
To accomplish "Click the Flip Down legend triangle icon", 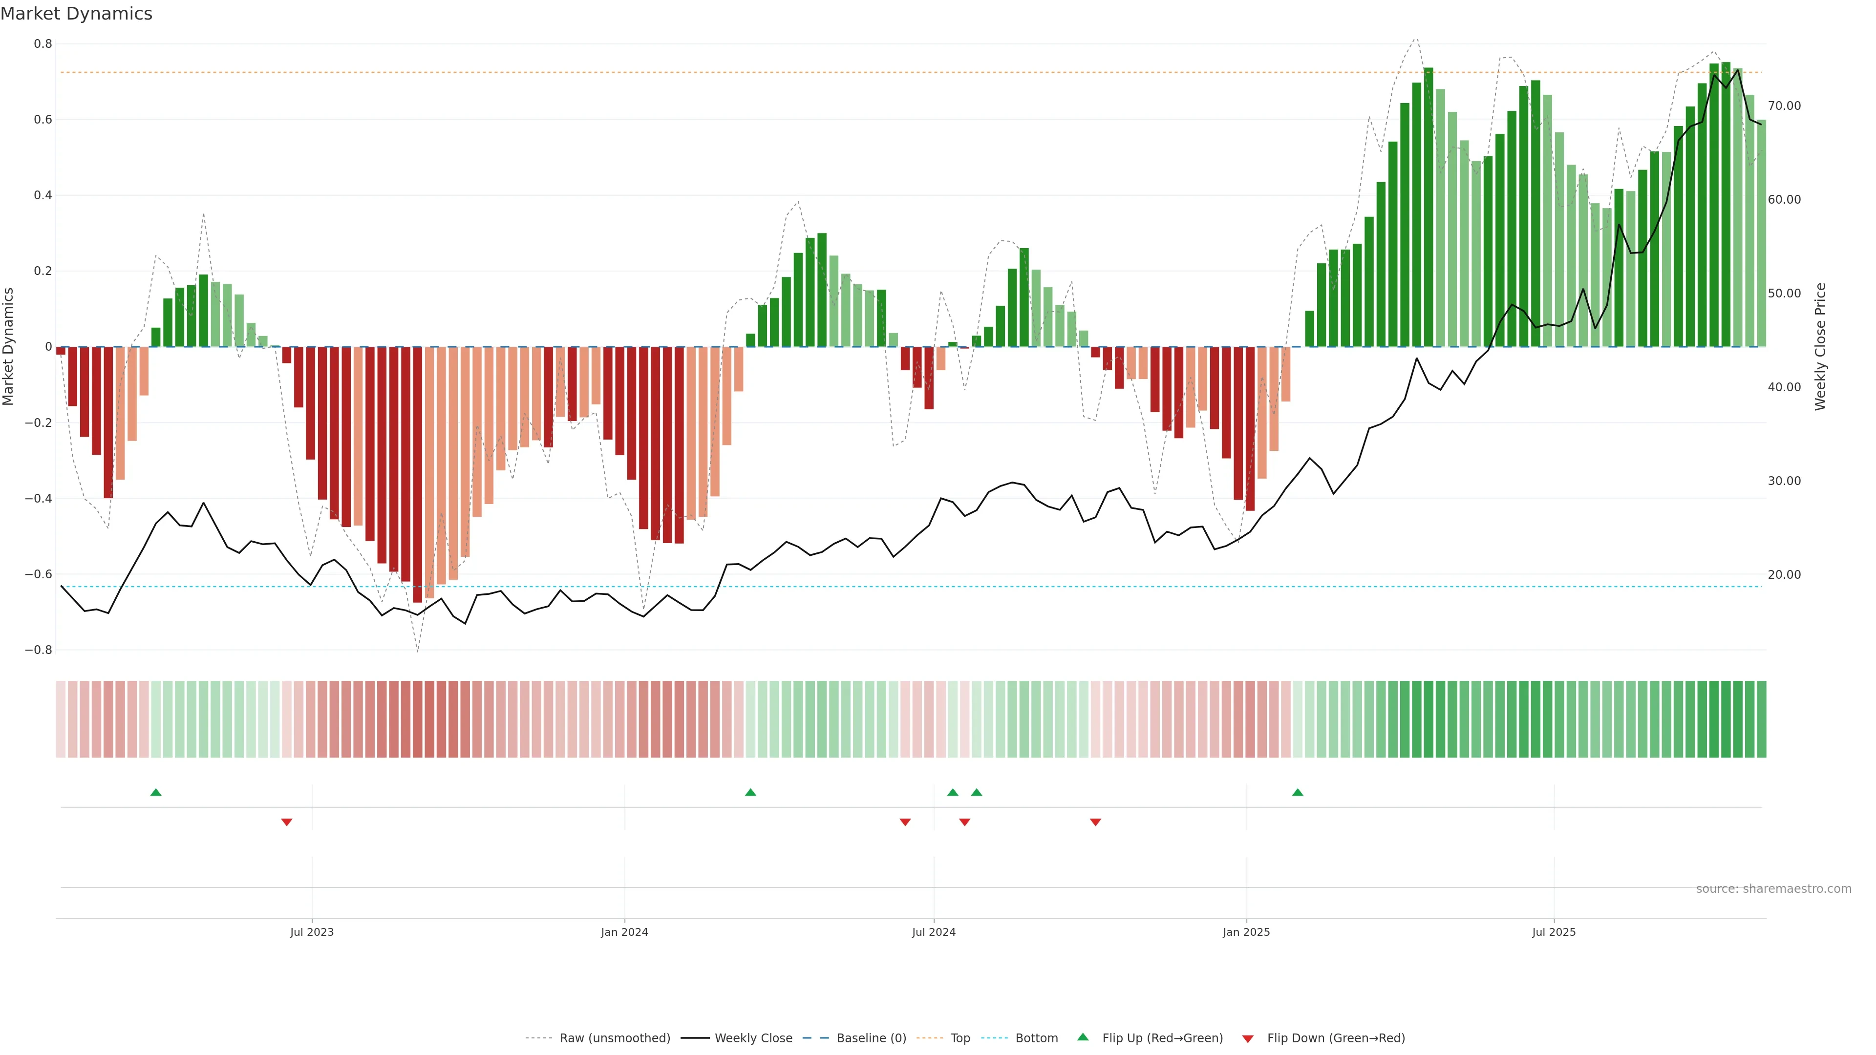I will pyautogui.click(x=1248, y=1038).
